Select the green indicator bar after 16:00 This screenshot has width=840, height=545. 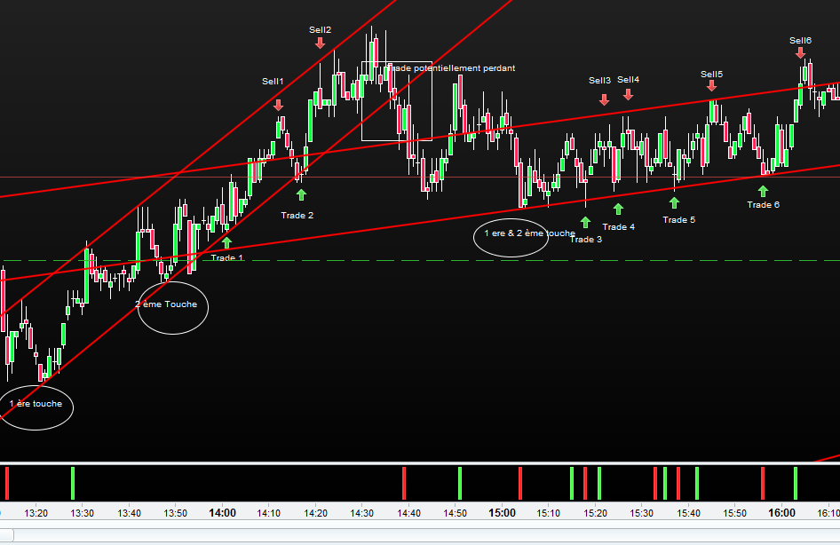pos(796,484)
